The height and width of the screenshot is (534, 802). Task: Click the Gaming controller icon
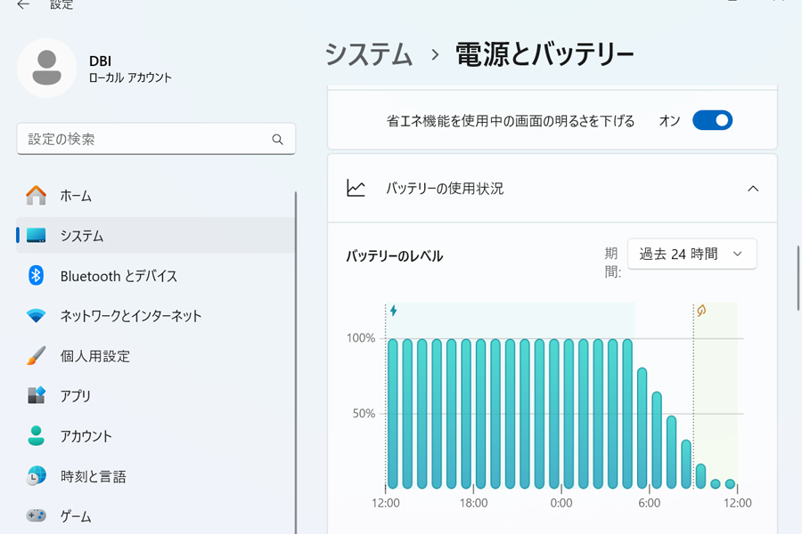pyautogui.click(x=36, y=515)
